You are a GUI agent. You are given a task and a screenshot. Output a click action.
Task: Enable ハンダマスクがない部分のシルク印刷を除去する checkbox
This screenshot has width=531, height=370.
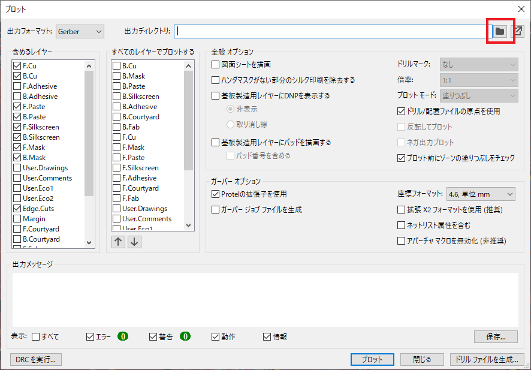pos(215,80)
